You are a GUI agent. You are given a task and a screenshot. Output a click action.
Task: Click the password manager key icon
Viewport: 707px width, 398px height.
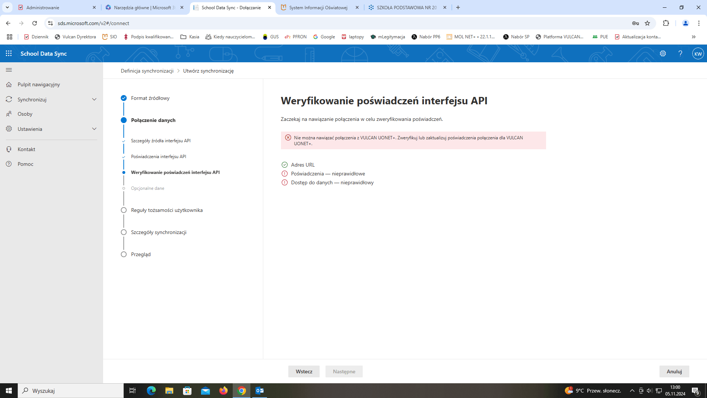coord(636,23)
